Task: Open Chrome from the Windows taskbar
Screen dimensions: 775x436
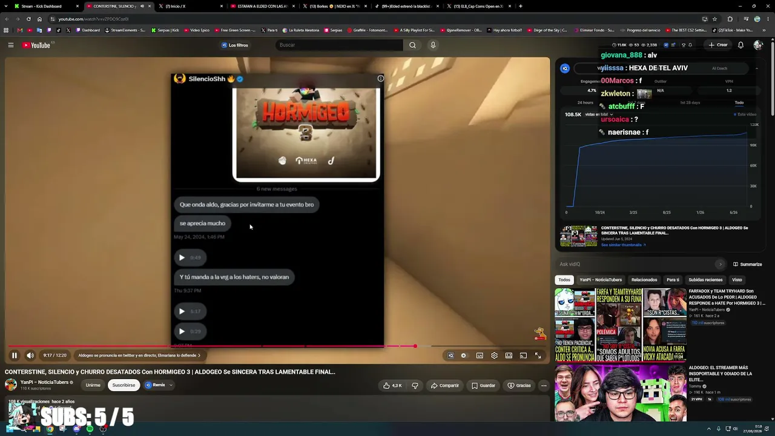Action: [x=50, y=429]
